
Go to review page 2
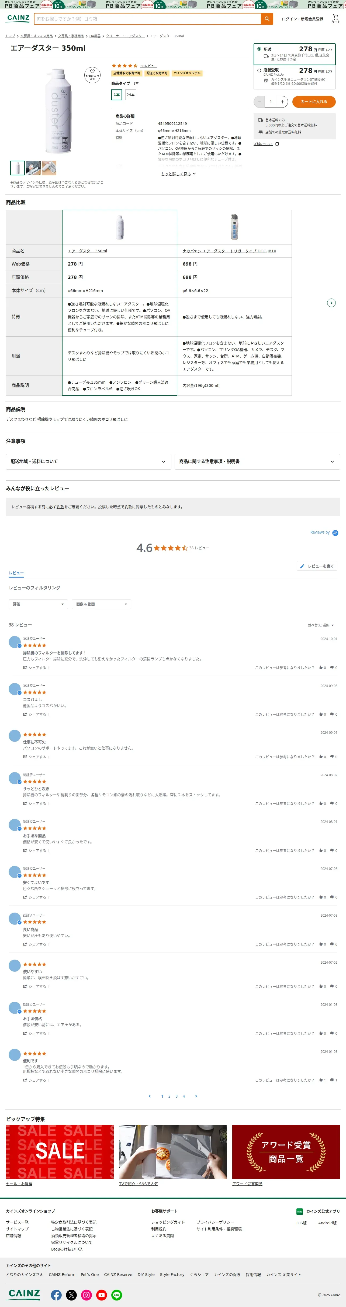[x=169, y=1097]
